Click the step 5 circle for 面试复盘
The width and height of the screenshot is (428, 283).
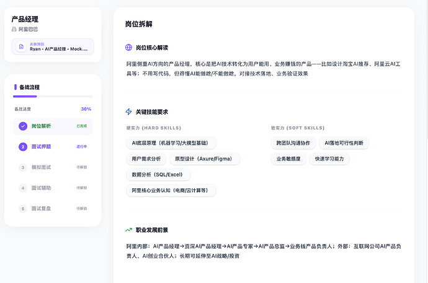pos(23,209)
